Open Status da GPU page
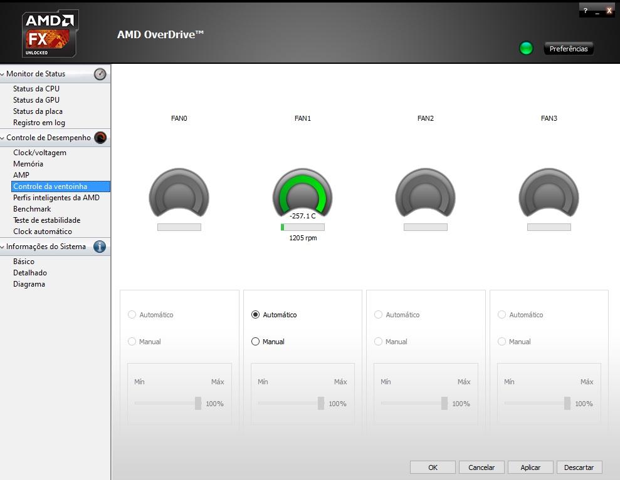This screenshot has width=620, height=480. click(x=36, y=100)
